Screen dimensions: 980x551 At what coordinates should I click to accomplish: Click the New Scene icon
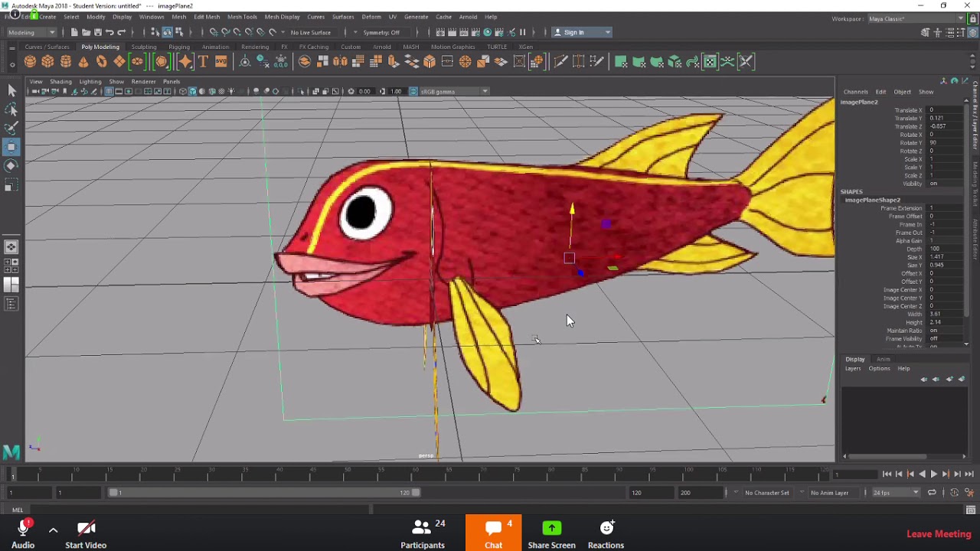pos(74,32)
